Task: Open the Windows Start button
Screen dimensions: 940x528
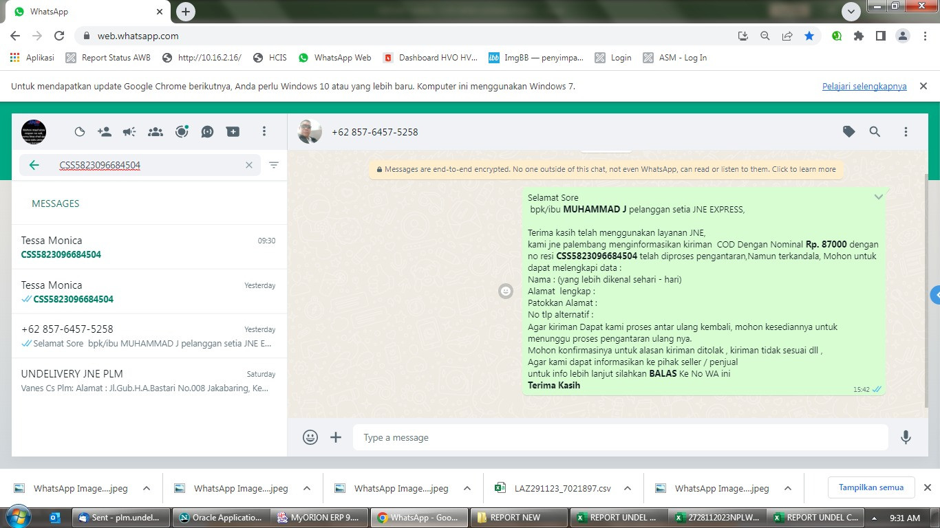Action: coord(18,518)
